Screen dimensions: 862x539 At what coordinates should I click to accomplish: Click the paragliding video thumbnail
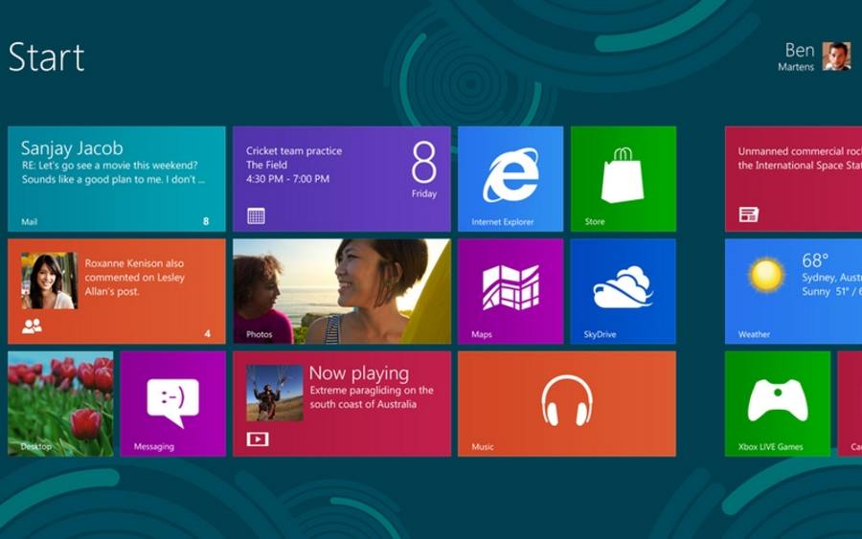point(274,393)
